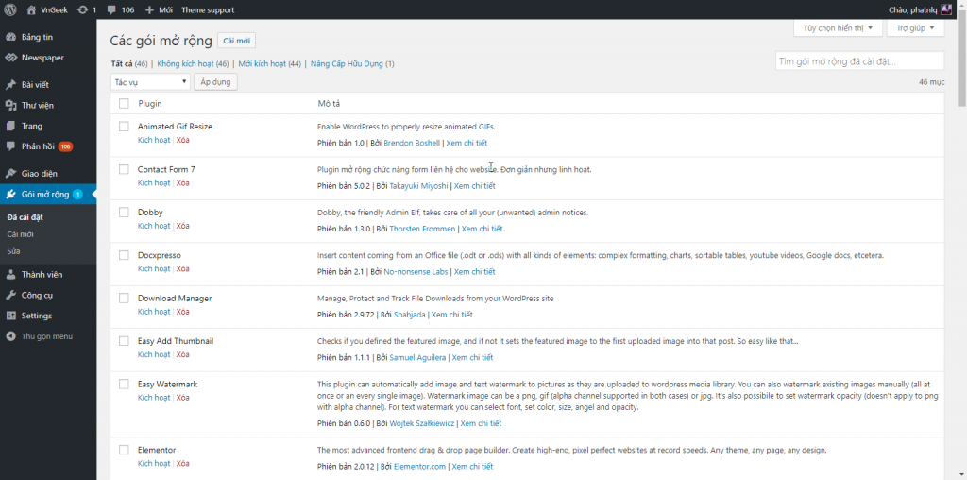The height and width of the screenshot is (480, 967).
Task: Open the comments bubble icon in the admin bar
Action: 111,9
